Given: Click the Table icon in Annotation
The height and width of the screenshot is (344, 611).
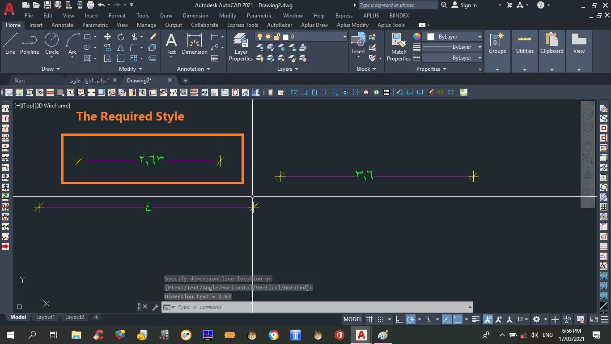Looking at the screenshot, I should [215, 58].
